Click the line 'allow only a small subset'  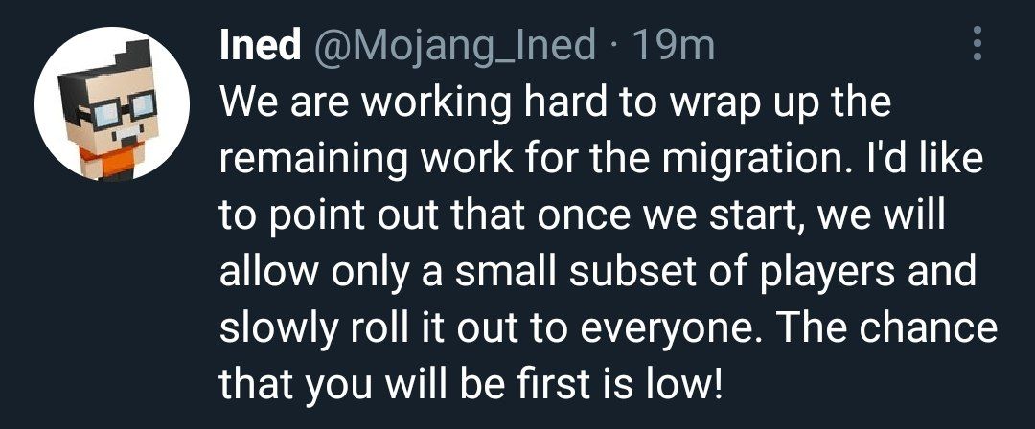coord(598,272)
